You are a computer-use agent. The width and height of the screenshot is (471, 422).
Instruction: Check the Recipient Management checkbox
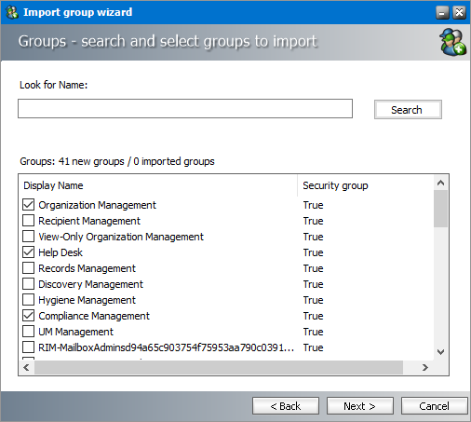pos(29,221)
